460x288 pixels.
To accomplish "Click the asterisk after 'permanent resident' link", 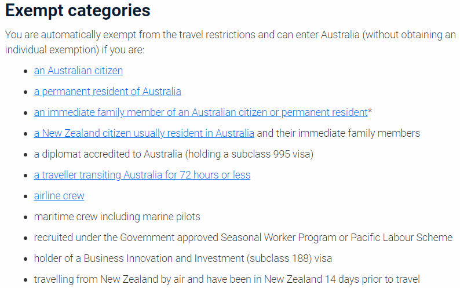I will pos(370,112).
